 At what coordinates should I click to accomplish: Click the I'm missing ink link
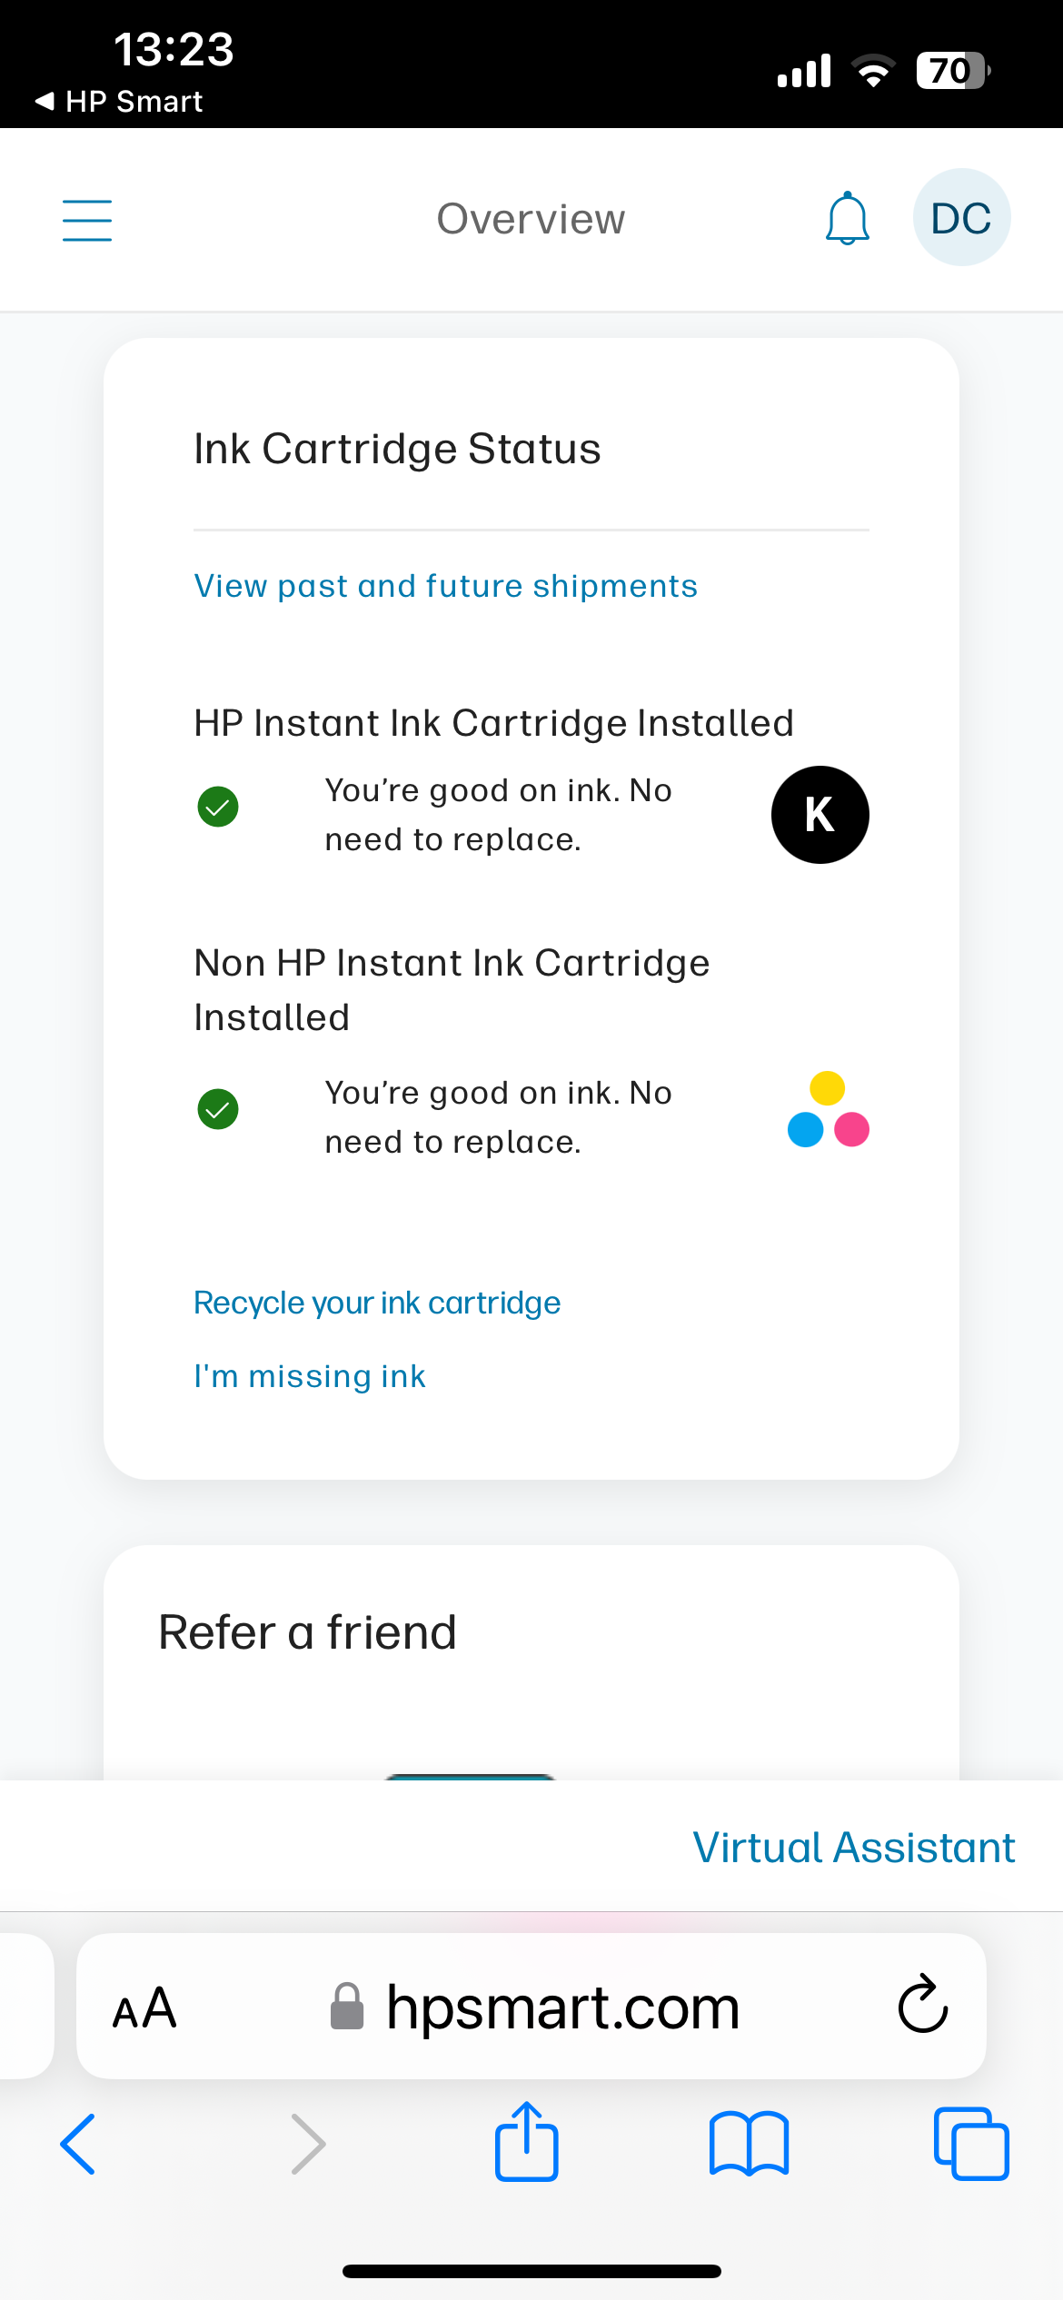point(310,1376)
